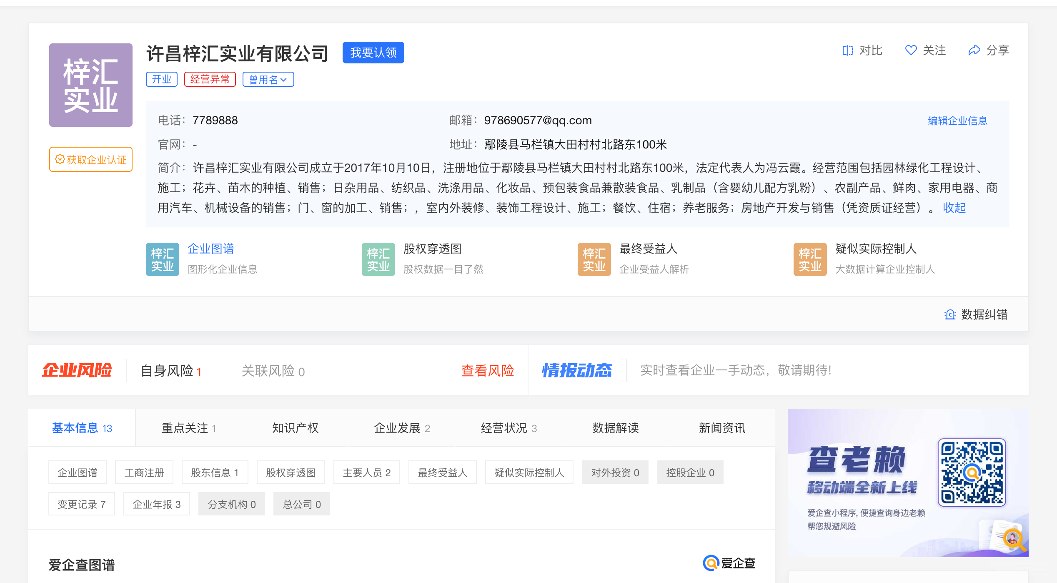This screenshot has height=583, width=1057.
Task: Click the 查看风险 link
Action: point(487,371)
